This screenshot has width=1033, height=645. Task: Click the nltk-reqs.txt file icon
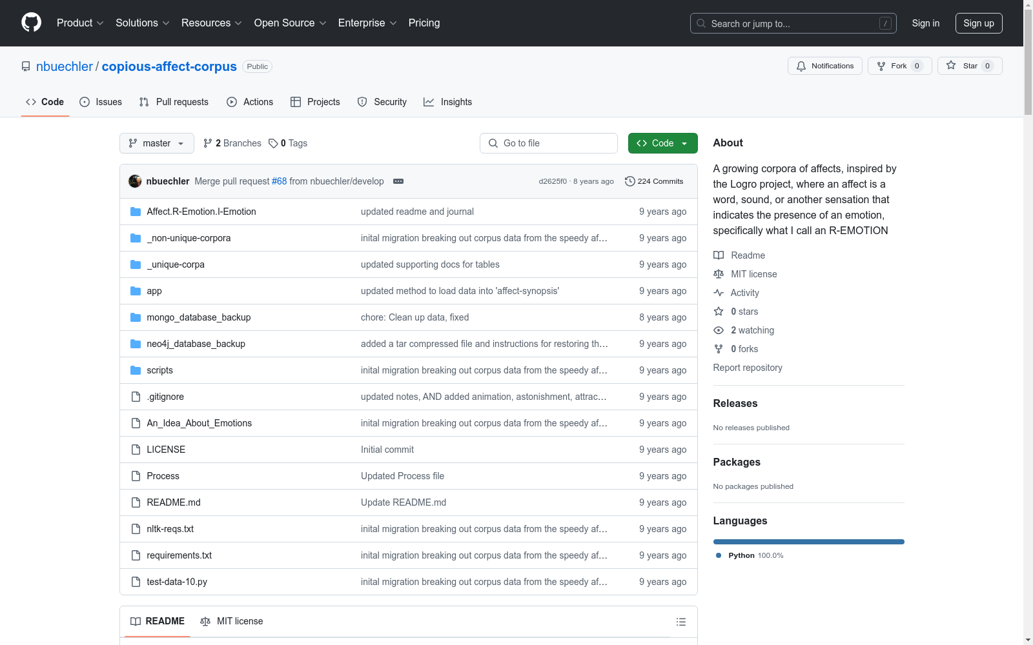click(136, 529)
